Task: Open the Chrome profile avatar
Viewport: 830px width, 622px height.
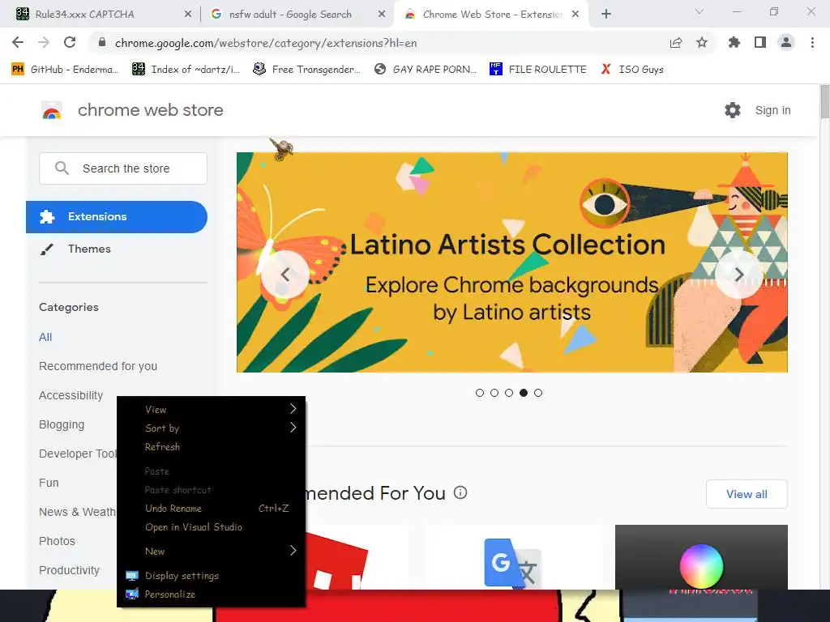Action: pos(786,42)
